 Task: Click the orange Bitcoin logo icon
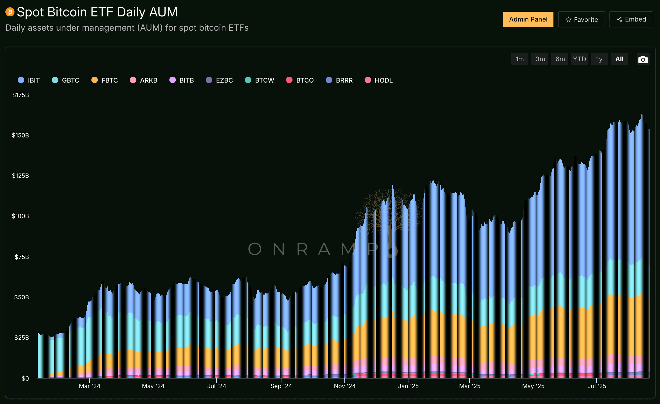[10, 12]
